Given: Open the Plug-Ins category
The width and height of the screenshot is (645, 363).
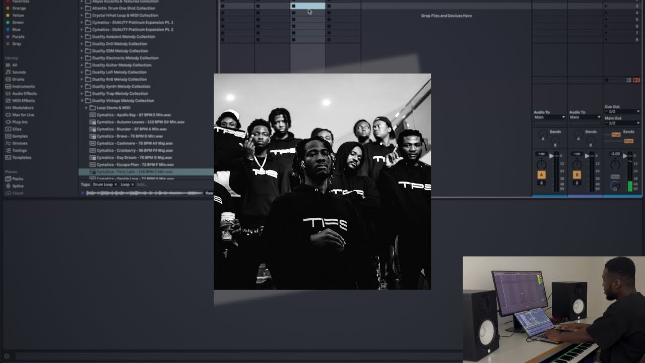Looking at the screenshot, I should click(x=16, y=122).
